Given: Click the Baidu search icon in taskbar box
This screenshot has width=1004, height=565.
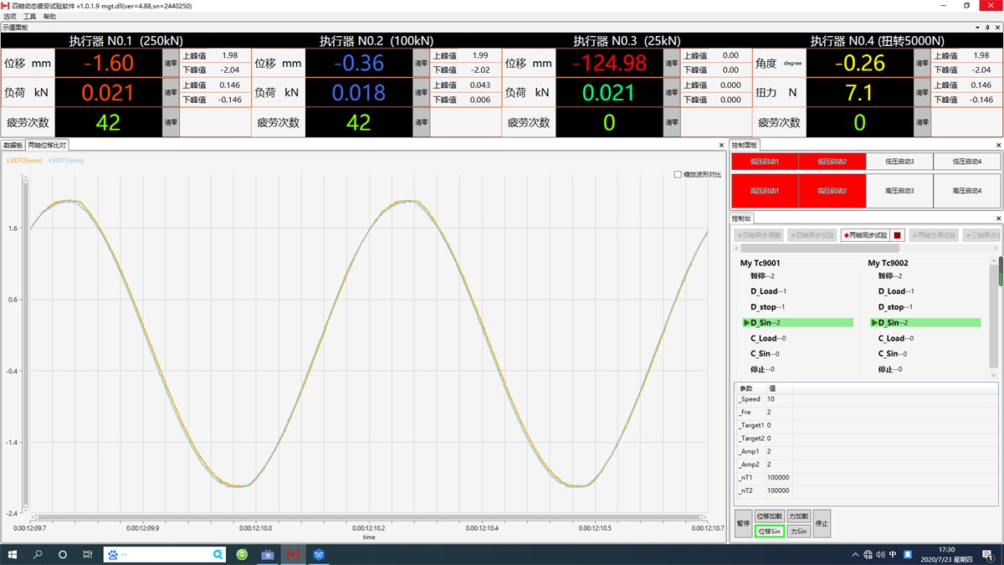Looking at the screenshot, I should (218, 554).
